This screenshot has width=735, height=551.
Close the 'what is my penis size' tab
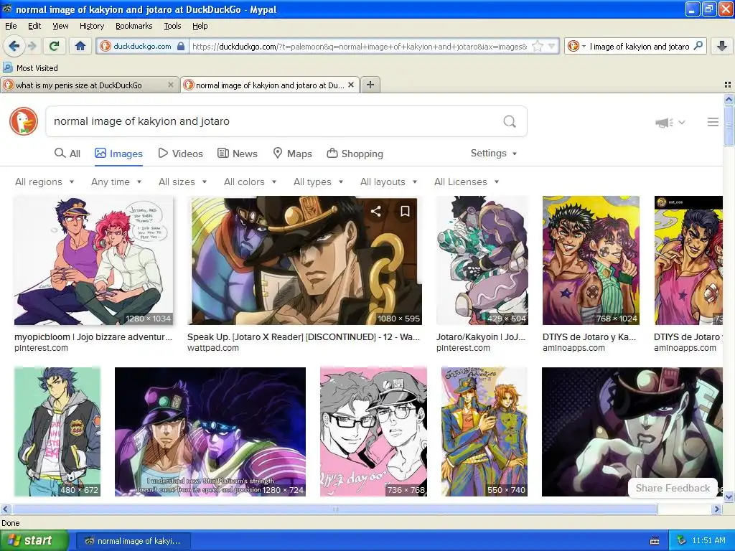171,85
